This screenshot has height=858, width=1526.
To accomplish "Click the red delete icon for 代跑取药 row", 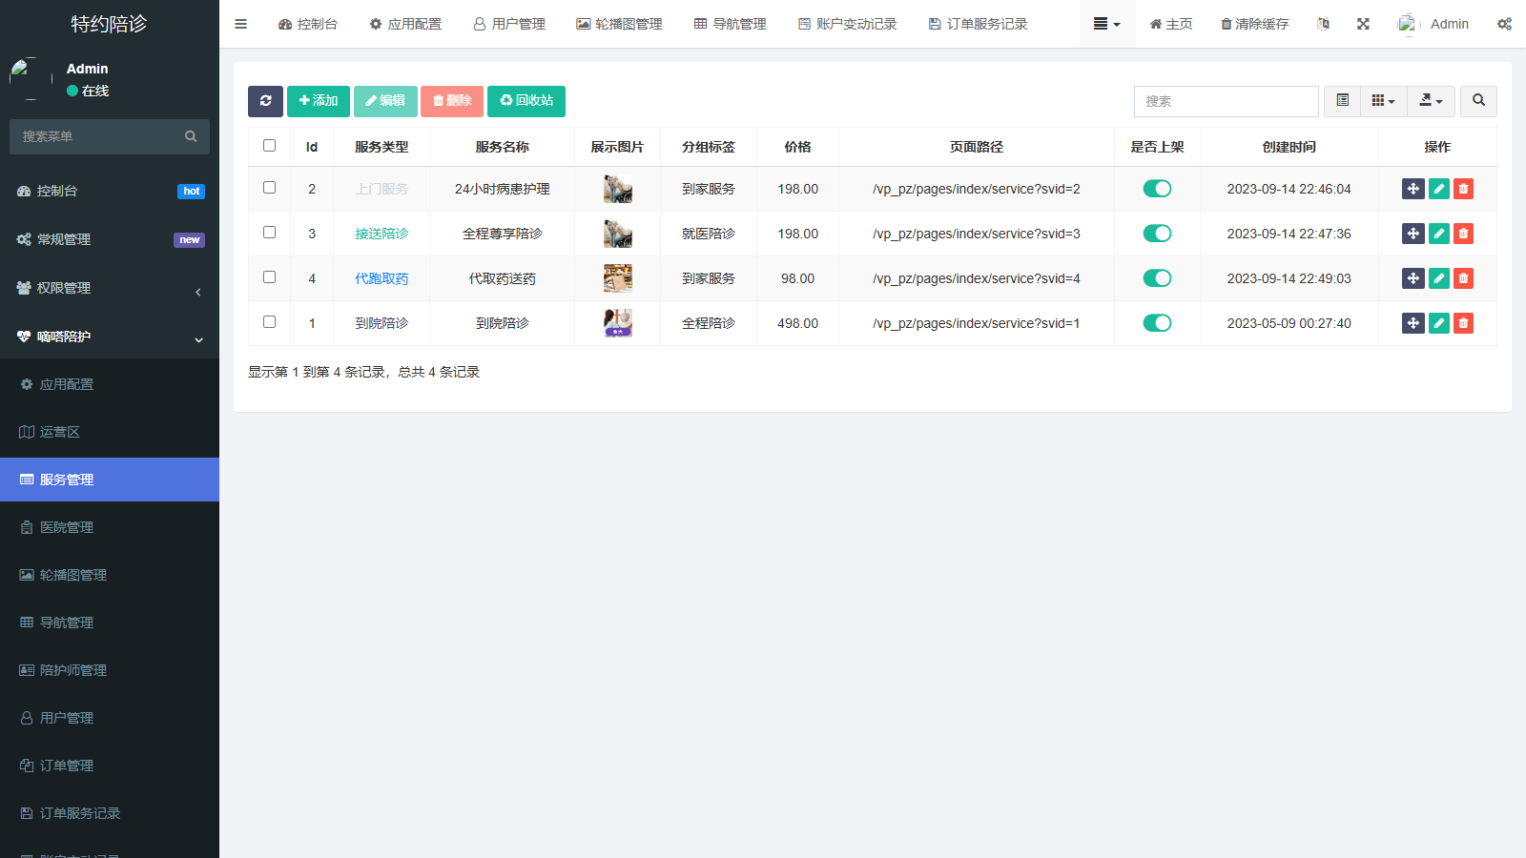I will (1463, 278).
